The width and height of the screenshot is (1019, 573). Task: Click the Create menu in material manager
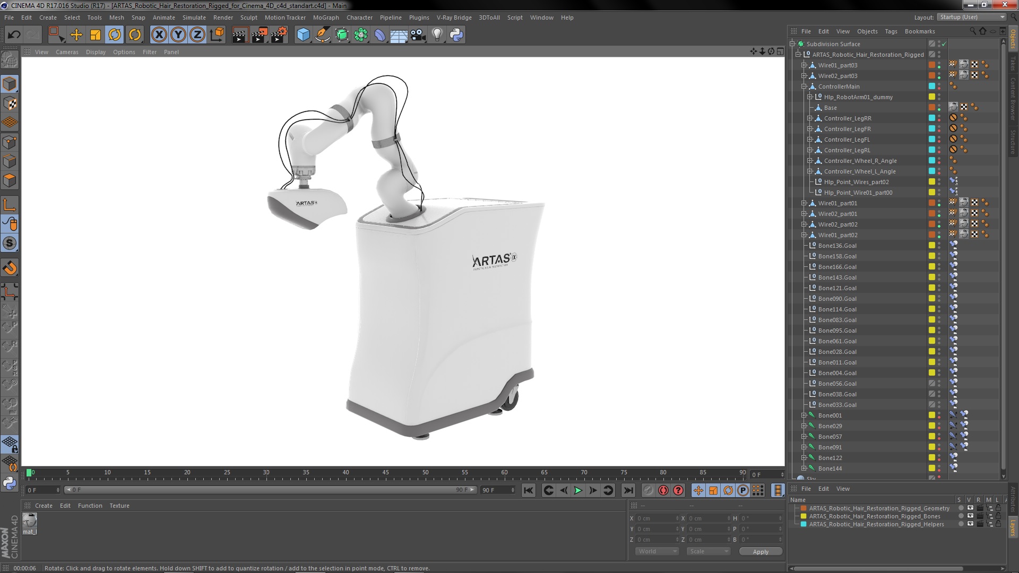[44, 506]
